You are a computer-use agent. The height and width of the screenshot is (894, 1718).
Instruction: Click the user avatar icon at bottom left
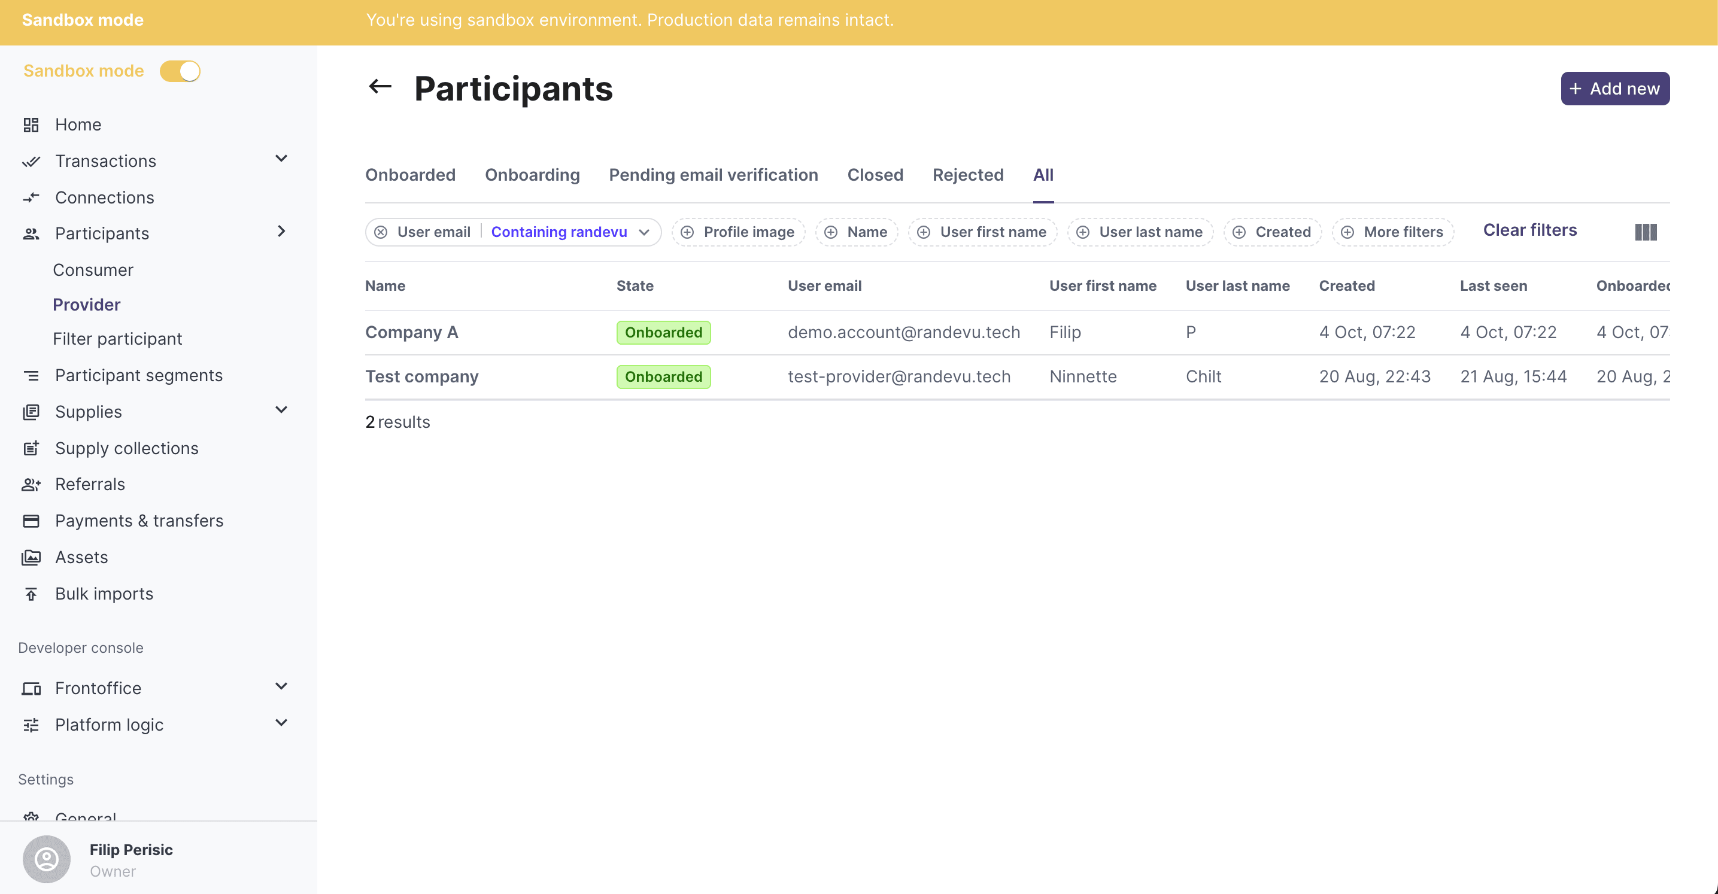(x=47, y=859)
